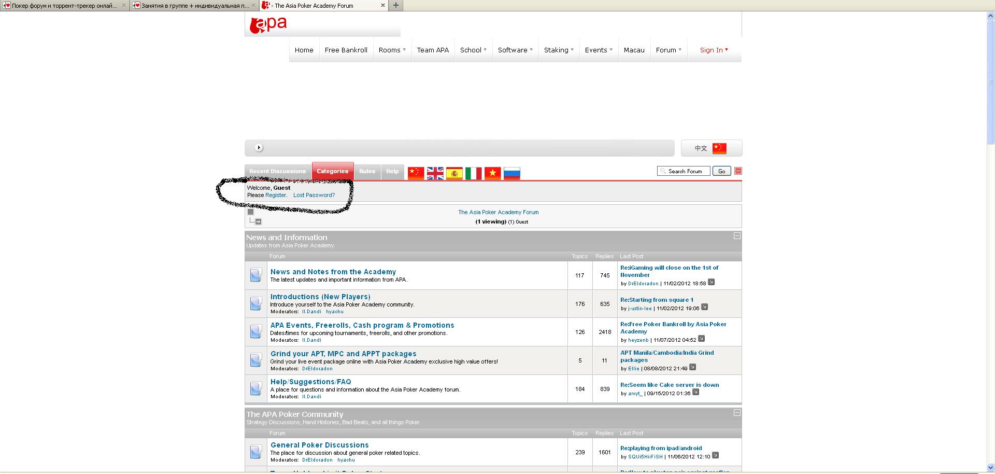This screenshot has width=995, height=474.
Task: Open the Rooms dropdown menu
Action: point(392,50)
